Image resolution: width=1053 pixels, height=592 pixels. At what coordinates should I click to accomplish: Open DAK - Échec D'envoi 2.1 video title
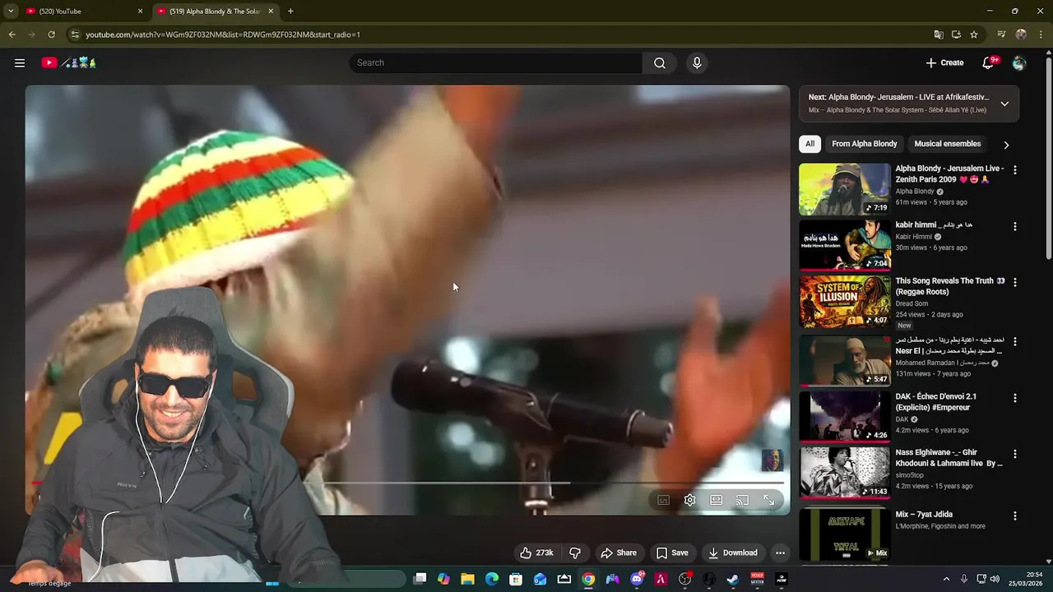point(936,401)
